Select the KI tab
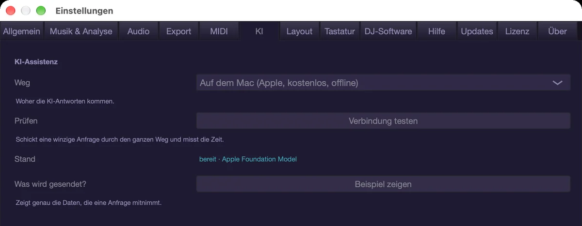Image resolution: width=582 pixels, height=226 pixels. click(259, 31)
